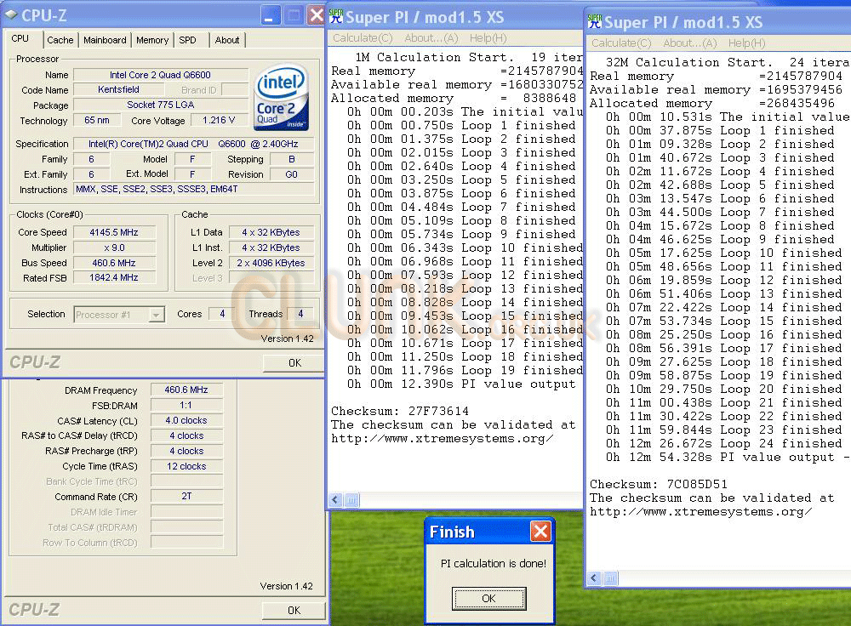Click the Stepping value 'B'
The height and width of the screenshot is (626, 851).
coord(291,159)
